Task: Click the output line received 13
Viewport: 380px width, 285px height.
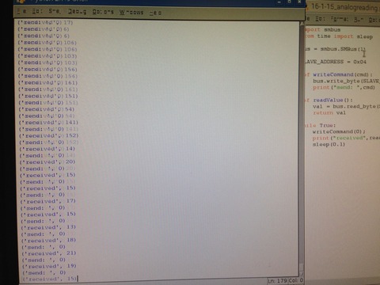Action: [49, 227]
